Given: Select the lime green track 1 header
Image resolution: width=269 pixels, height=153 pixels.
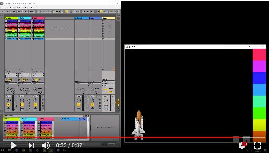Looking at the screenshot, I should pos(11,18).
